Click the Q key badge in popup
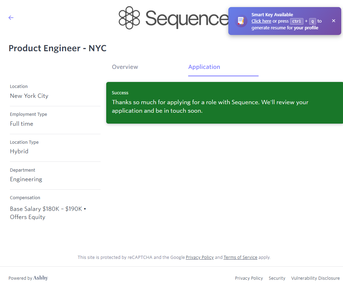The width and height of the screenshot is (343, 290). coord(312,21)
